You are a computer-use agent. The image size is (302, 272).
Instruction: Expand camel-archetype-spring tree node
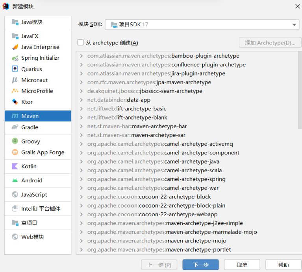pos(82,179)
